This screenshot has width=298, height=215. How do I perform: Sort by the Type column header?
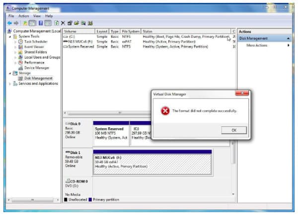click(115, 31)
